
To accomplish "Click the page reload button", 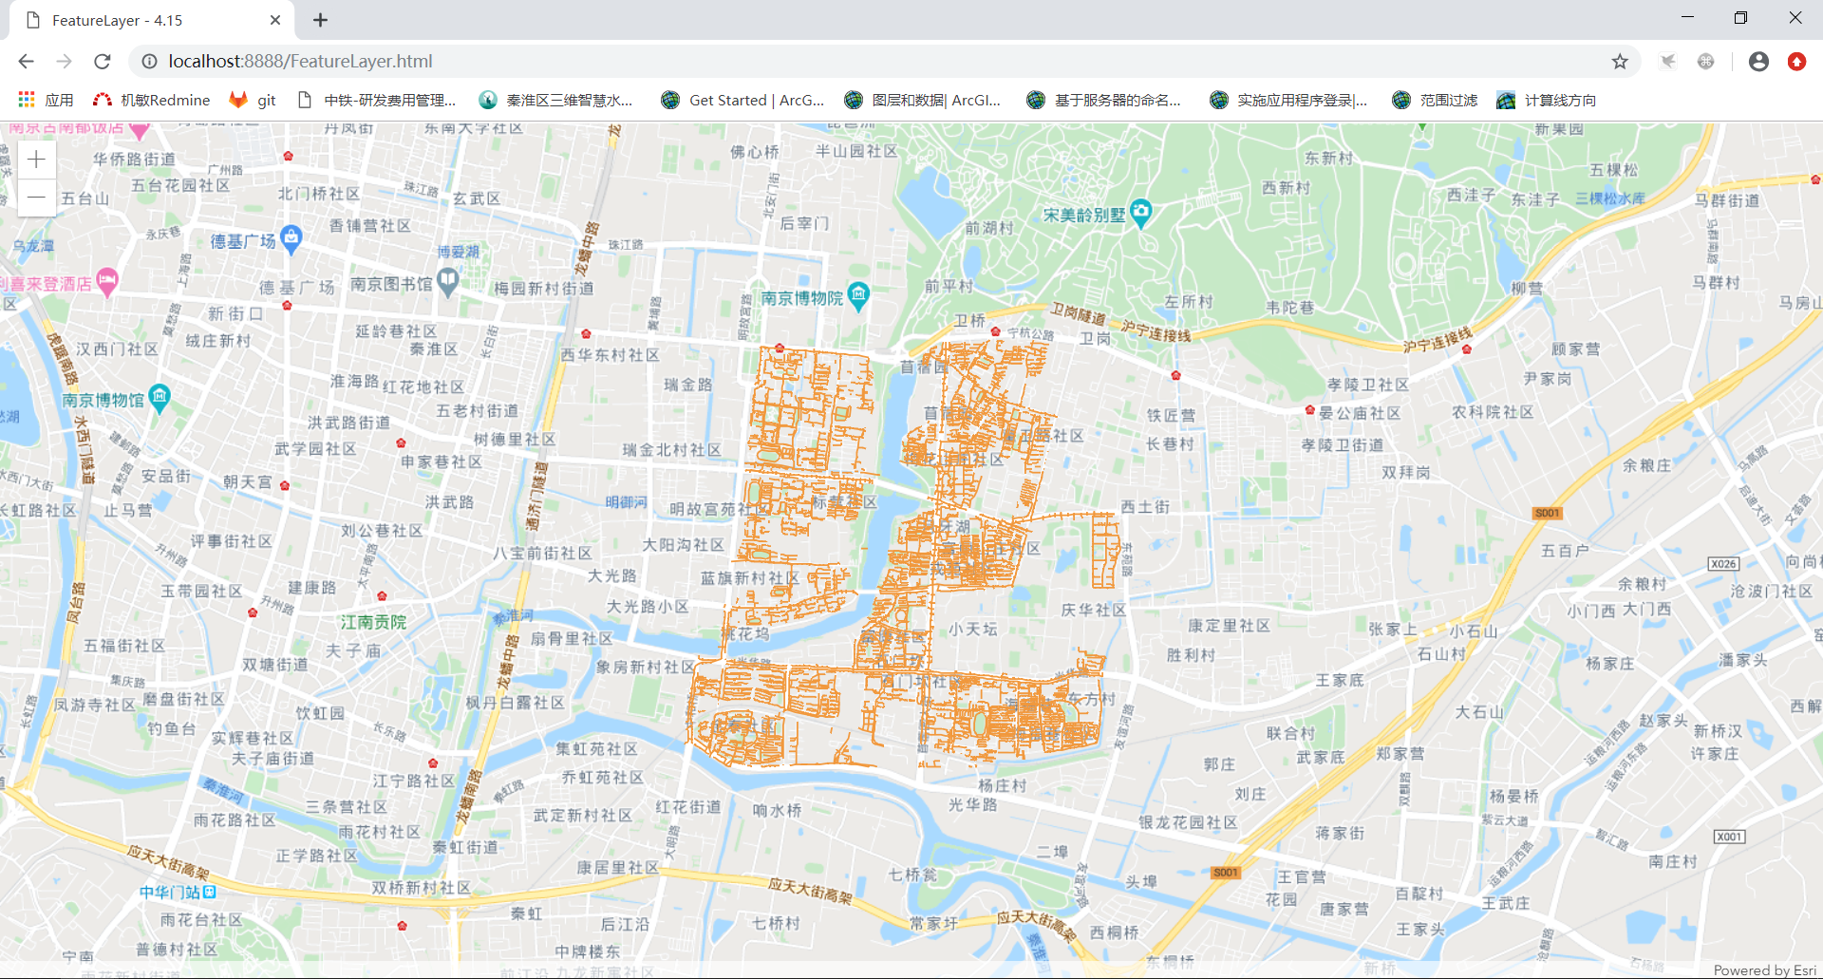I will [x=102, y=61].
